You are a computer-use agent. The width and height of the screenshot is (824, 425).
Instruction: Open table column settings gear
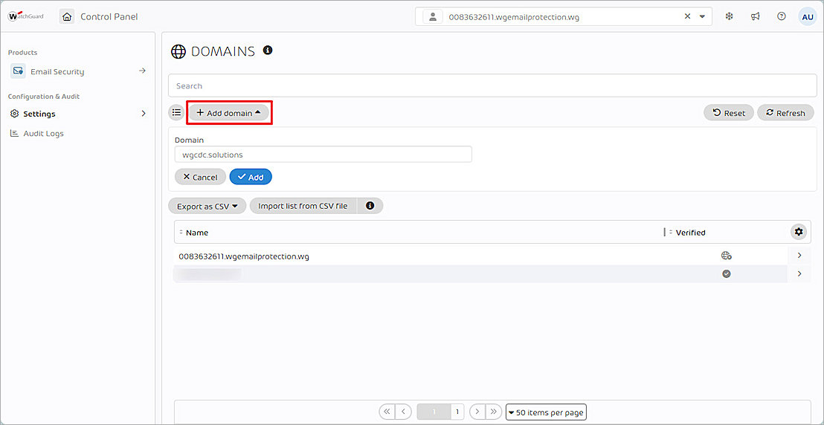tap(799, 232)
